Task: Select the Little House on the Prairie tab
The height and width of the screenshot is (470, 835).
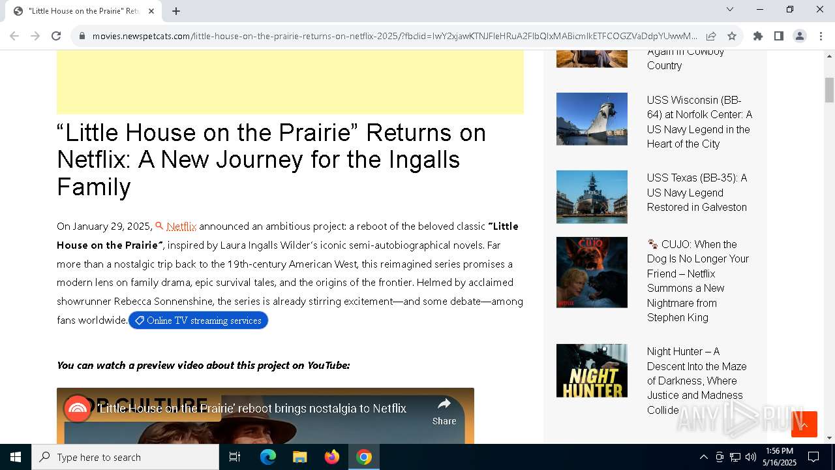Action: (83, 11)
